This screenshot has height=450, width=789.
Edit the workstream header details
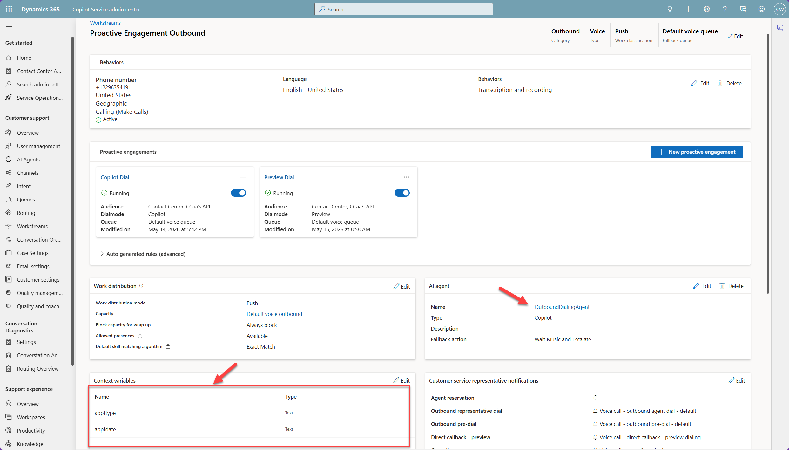[735, 36]
